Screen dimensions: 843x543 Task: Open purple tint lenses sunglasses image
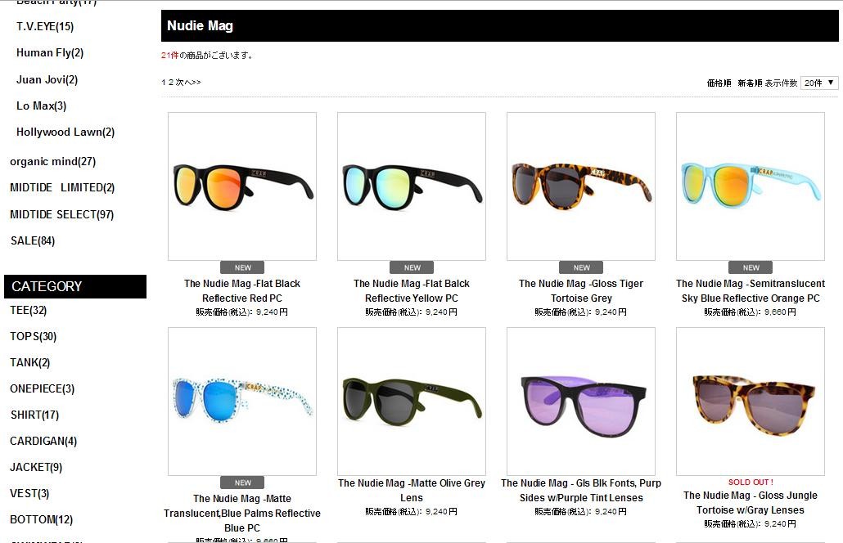(580, 402)
